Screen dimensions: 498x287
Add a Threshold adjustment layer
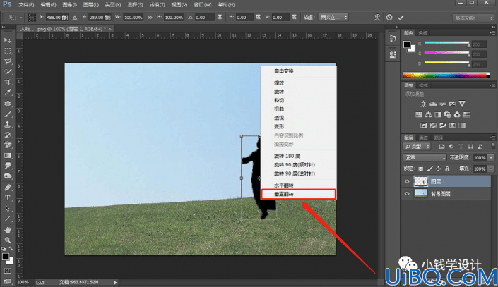[x=443, y=126]
